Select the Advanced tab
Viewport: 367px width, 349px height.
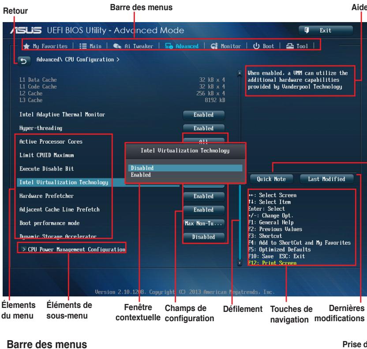182,46
